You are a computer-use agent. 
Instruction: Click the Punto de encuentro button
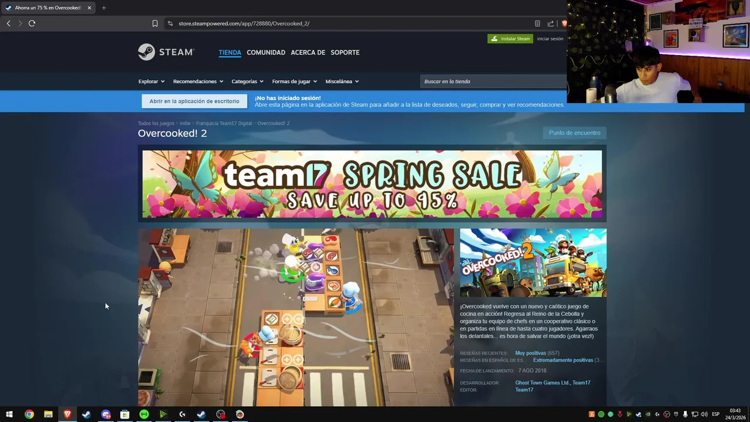click(x=574, y=133)
